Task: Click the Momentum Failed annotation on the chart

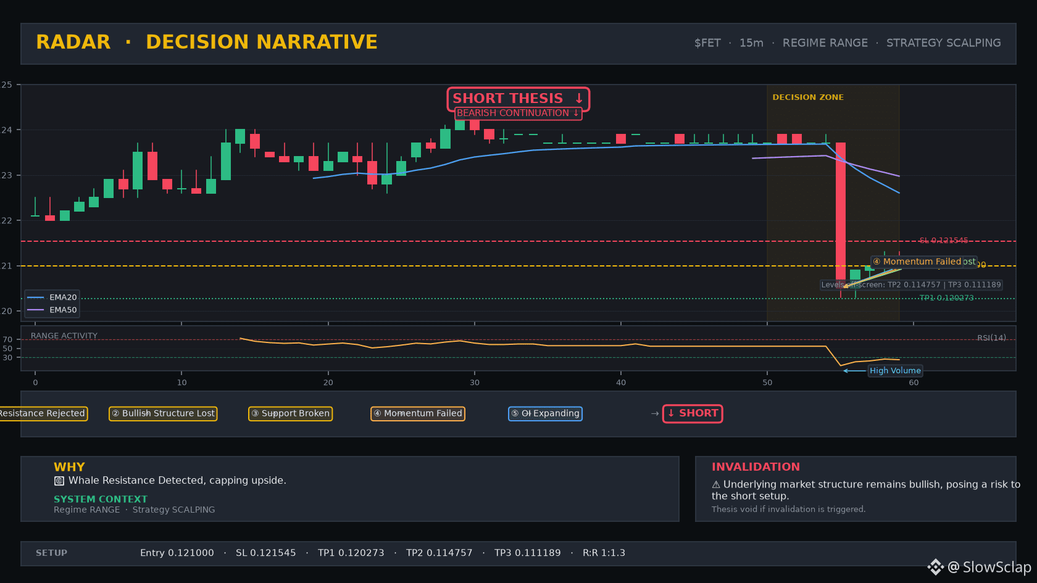Action: (917, 262)
